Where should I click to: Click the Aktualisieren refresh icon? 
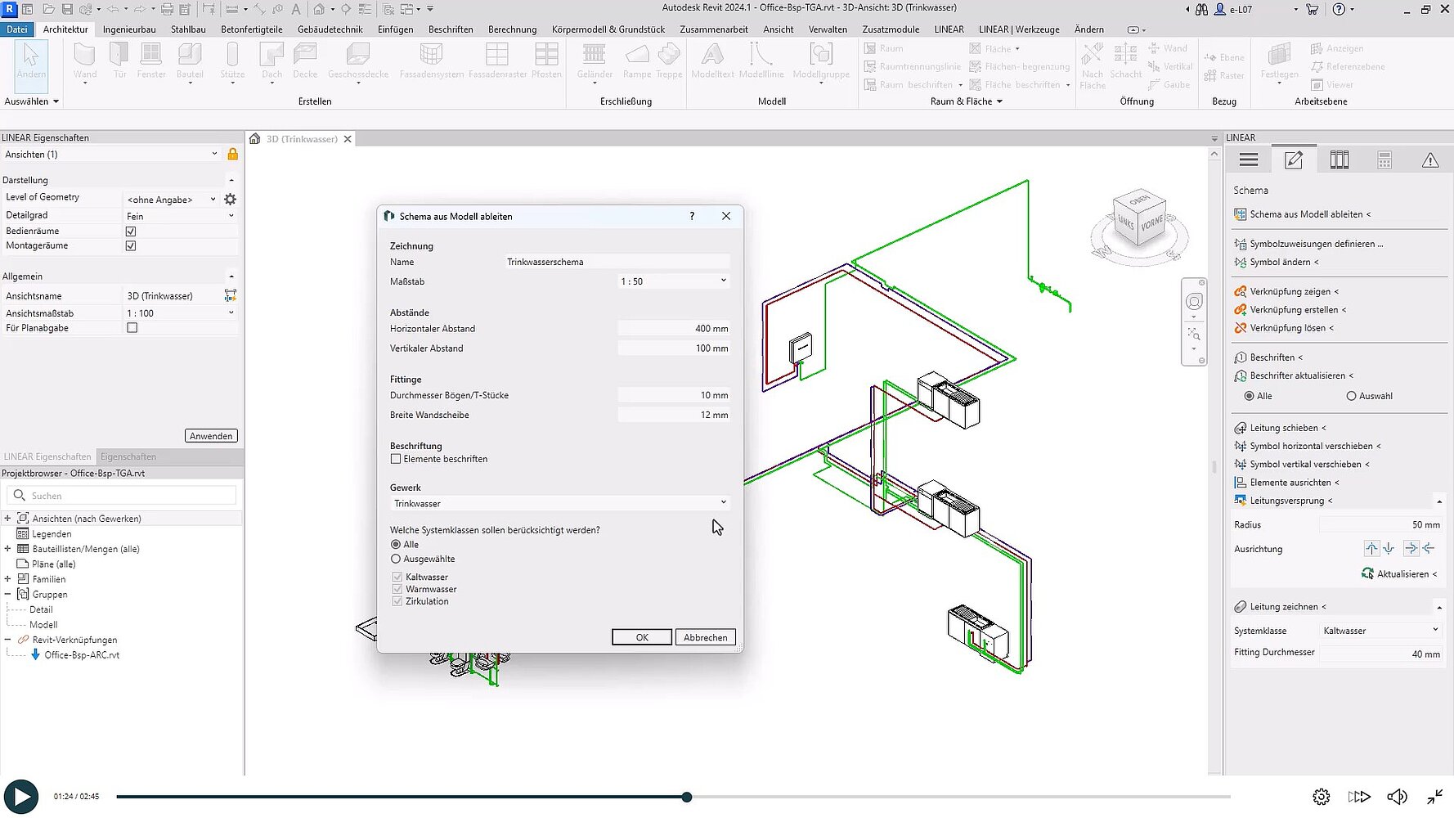click(1367, 573)
